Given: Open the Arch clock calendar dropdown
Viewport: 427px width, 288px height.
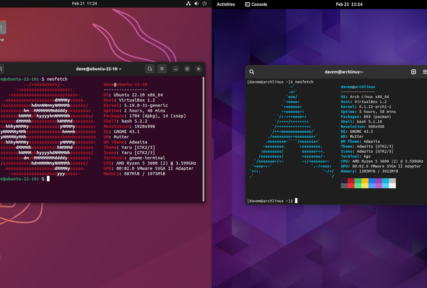Looking at the screenshot, I should [x=349, y=4].
